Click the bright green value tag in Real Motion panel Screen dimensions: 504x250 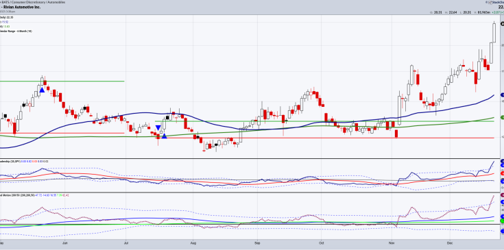(503, 221)
